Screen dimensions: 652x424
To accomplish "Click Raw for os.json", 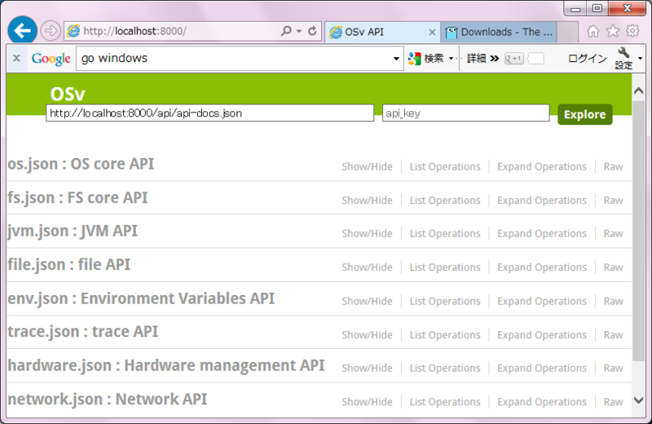I will click(614, 166).
